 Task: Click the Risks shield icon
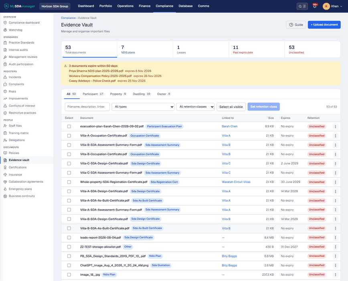pyautogui.click(x=5, y=92)
